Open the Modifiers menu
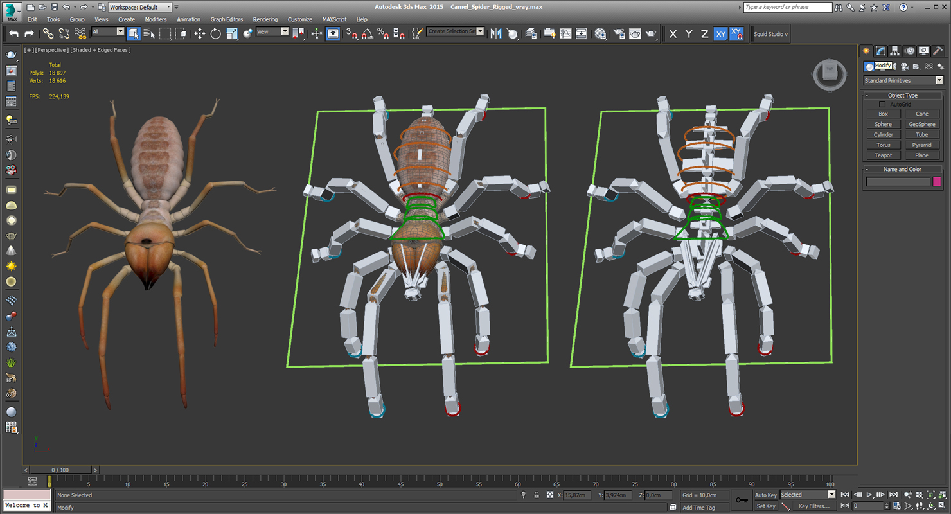This screenshot has width=951, height=514. pyautogui.click(x=156, y=19)
